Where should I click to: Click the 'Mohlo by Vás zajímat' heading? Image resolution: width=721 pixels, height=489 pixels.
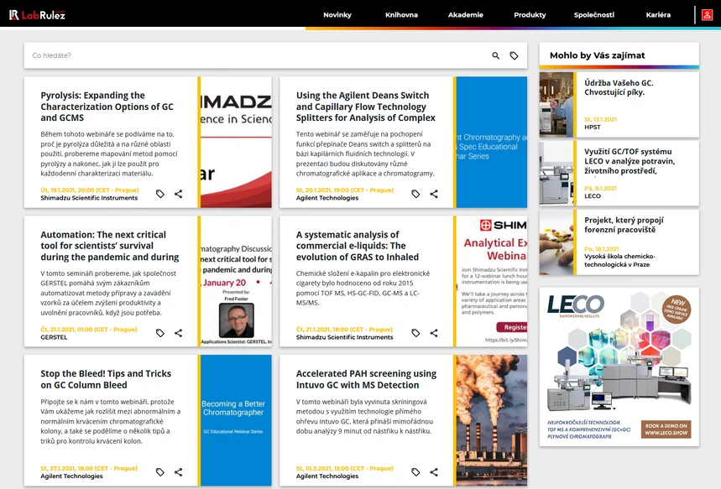coord(597,55)
